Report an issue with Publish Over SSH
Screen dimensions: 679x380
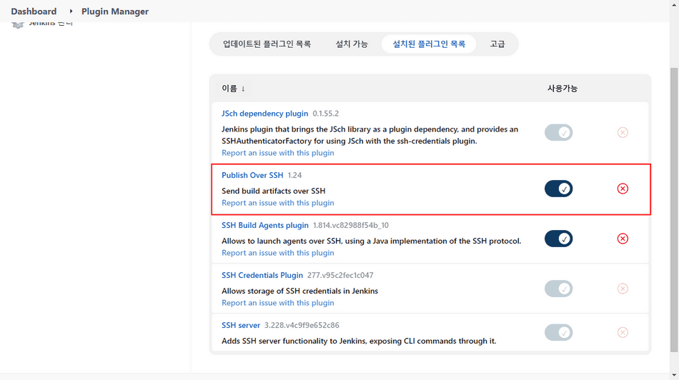click(277, 203)
